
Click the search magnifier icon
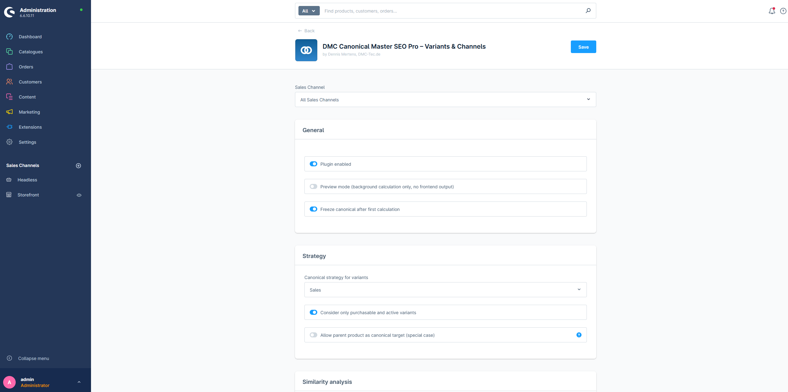pyautogui.click(x=588, y=11)
